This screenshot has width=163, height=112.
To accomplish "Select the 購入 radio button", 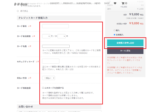I will [x=114, y=30].
